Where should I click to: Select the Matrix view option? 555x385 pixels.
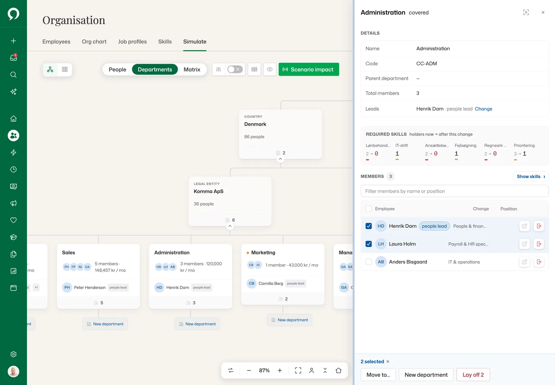192,69
